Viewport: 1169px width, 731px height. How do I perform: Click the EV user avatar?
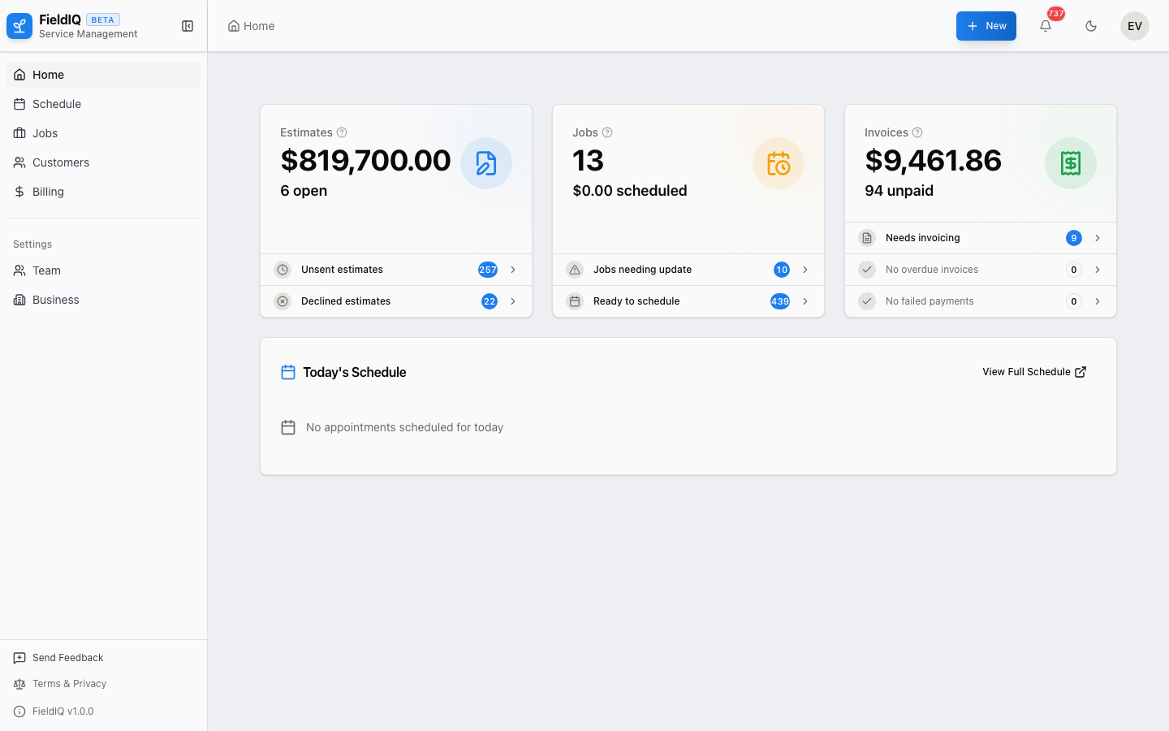click(1134, 25)
